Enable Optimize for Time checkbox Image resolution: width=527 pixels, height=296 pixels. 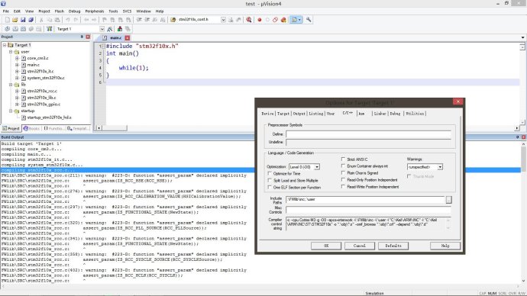tap(270, 173)
